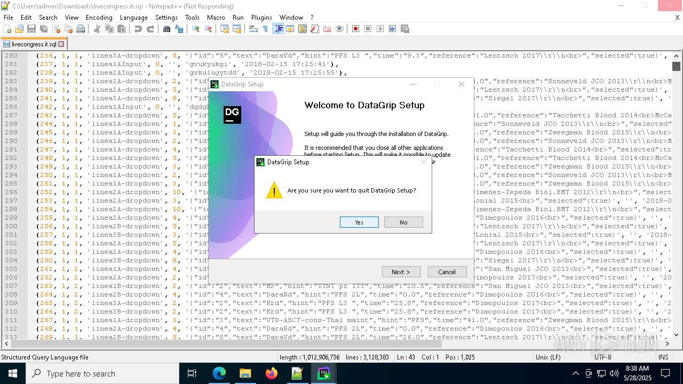683x384 pixels.
Task: Close the livecongress.it.sql tab with red X
Action: coord(61,44)
